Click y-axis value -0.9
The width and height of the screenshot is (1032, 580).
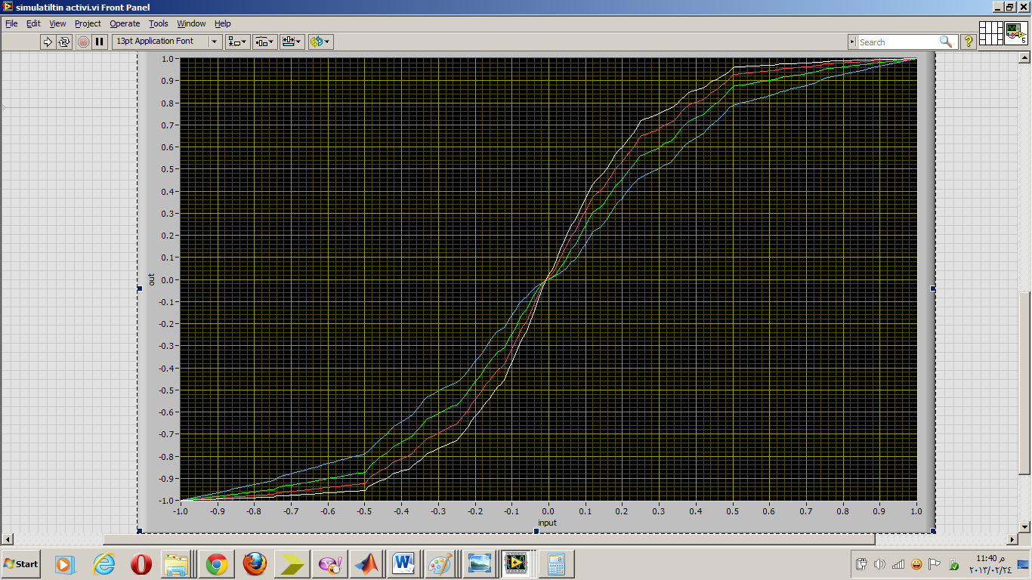[167, 478]
